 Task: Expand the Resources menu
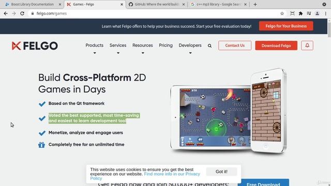click(x=143, y=45)
